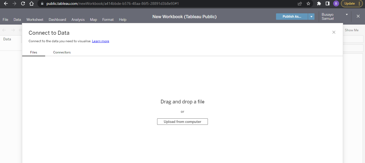Go forward with the browser forward arrow
Image resolution: width=365 pixels, height=163 pixels.
14,3
